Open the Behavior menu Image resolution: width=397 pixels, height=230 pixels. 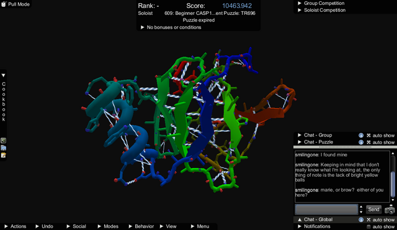pos(141,226)
